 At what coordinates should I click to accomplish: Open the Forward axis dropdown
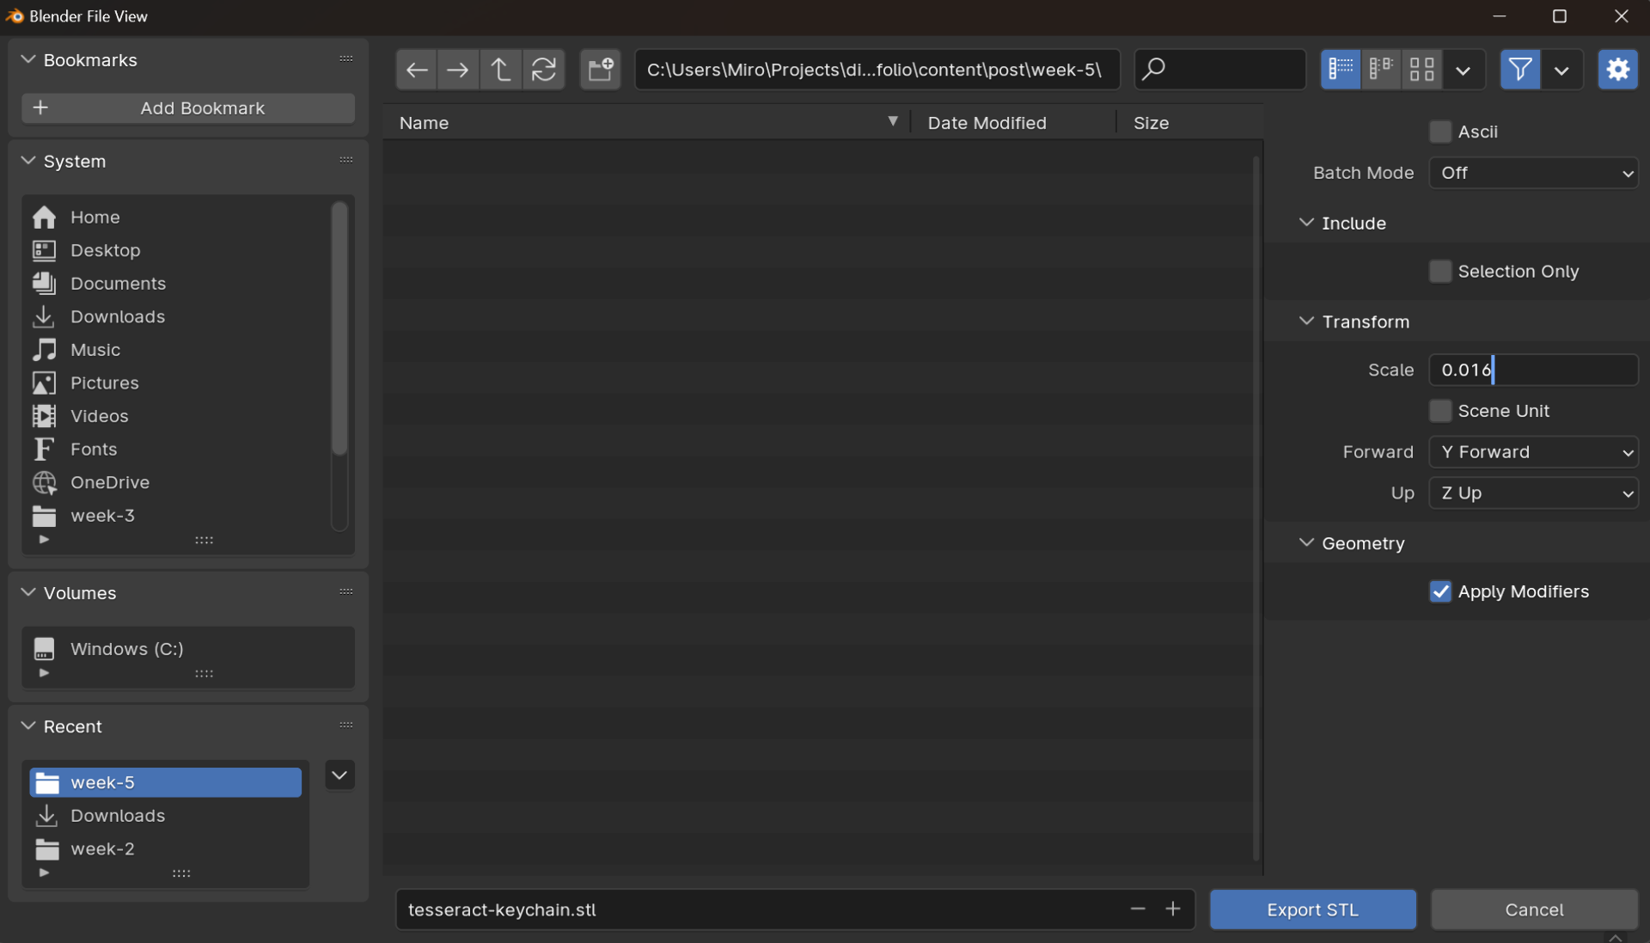(1533, 452)
